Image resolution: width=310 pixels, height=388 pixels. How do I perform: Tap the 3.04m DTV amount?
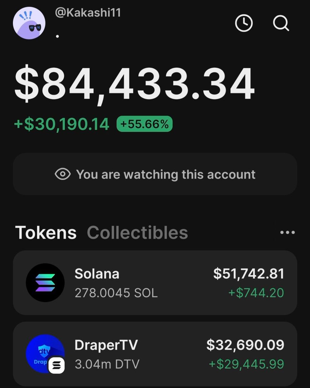[107, 364]
